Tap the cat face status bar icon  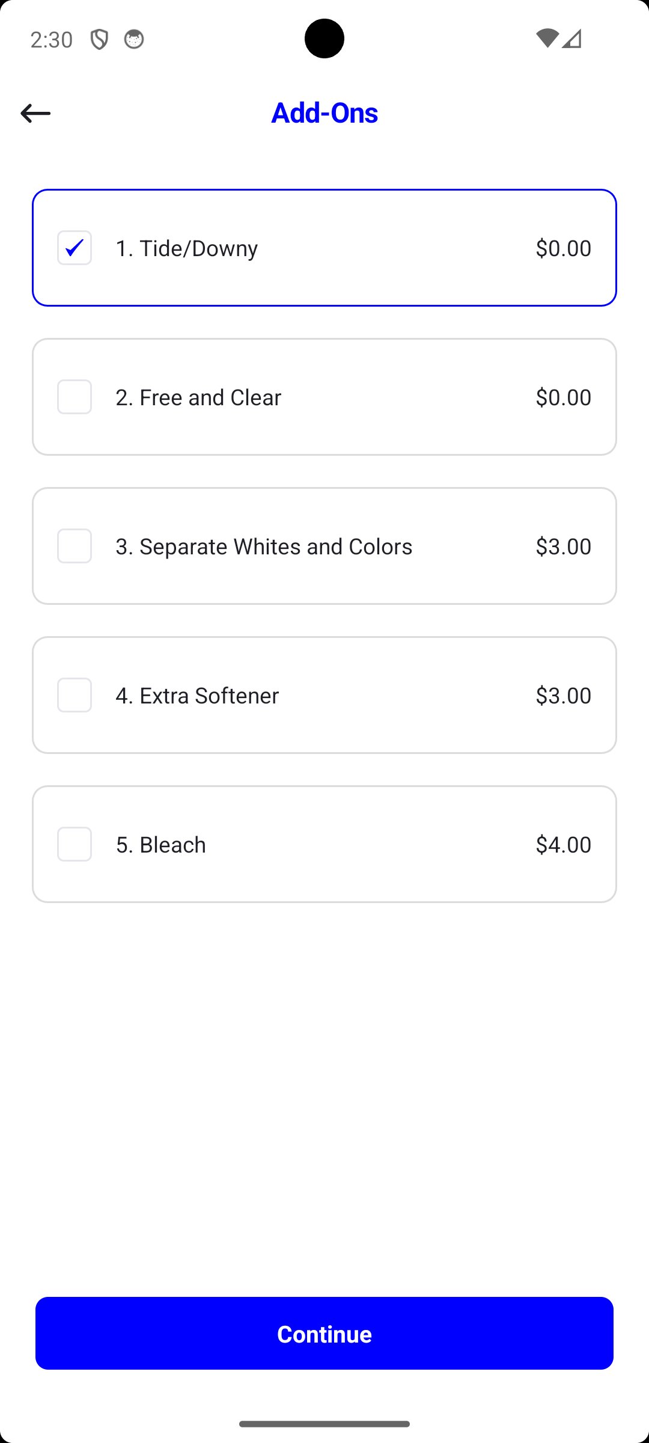click(x=134, y=40)
